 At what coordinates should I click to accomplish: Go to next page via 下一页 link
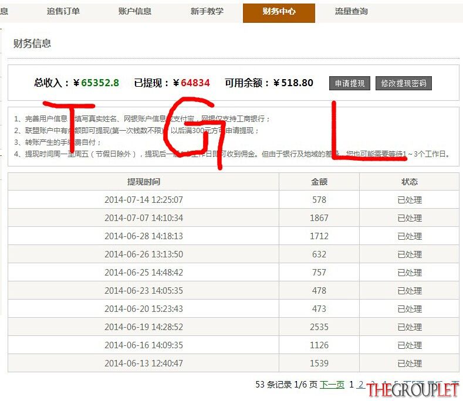332,385
